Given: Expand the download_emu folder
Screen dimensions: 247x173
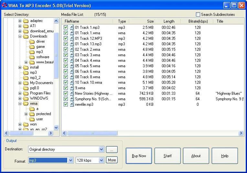Looking at the screenshot, I should tap(20, 31).
